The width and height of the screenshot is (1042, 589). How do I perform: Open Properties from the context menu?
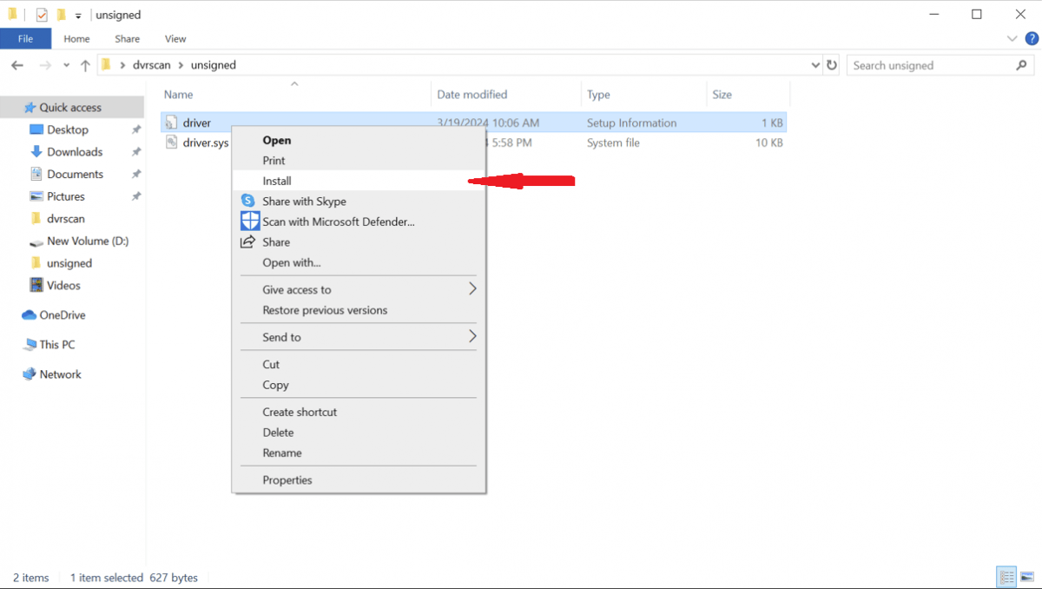(358, 480)
